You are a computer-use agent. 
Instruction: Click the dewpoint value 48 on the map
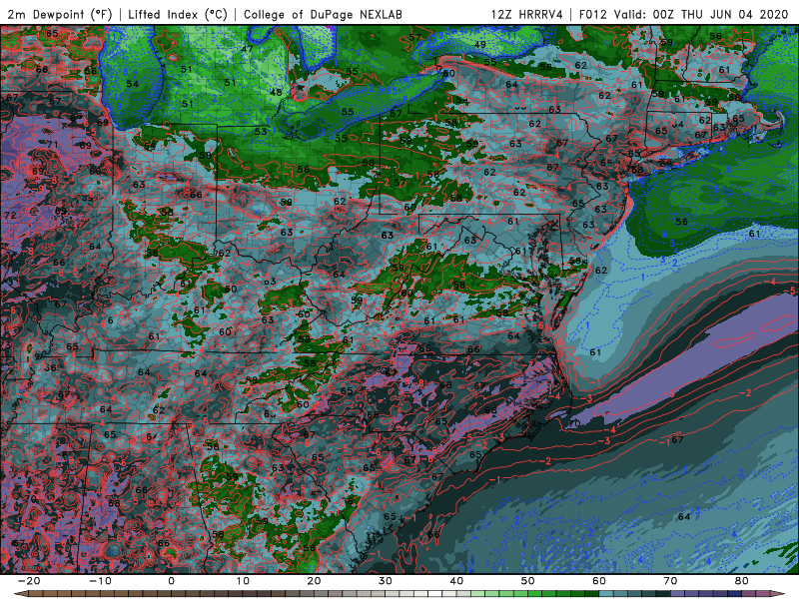click(x=276, y=93)
